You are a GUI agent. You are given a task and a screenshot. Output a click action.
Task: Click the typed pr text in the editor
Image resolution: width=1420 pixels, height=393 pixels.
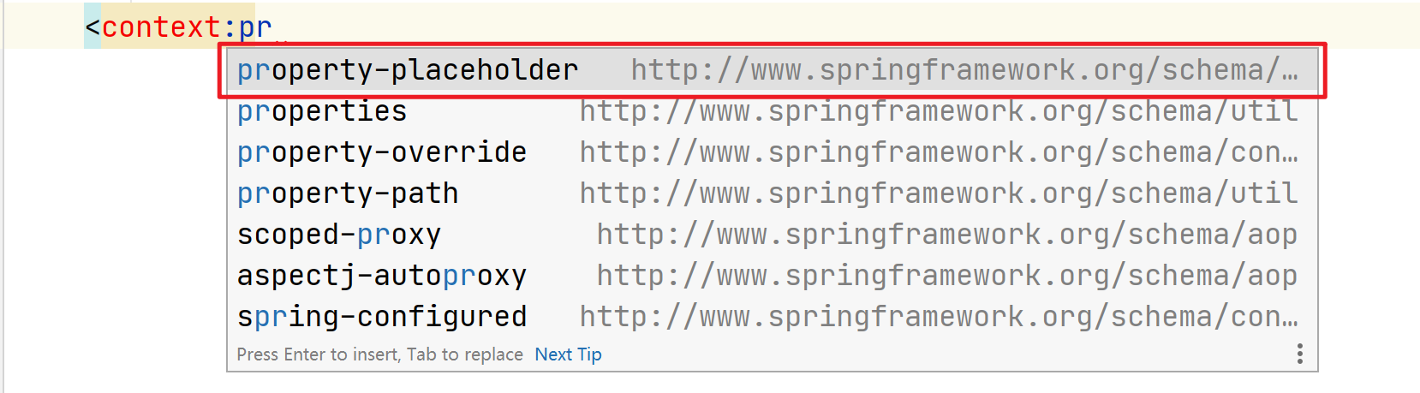click(x=255, y=27)
